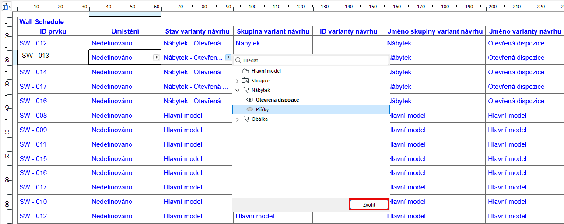This screenshot has height=224, width=564.
Task: Click the schedule table settings icon in the ruler corner
Action: 7,7
